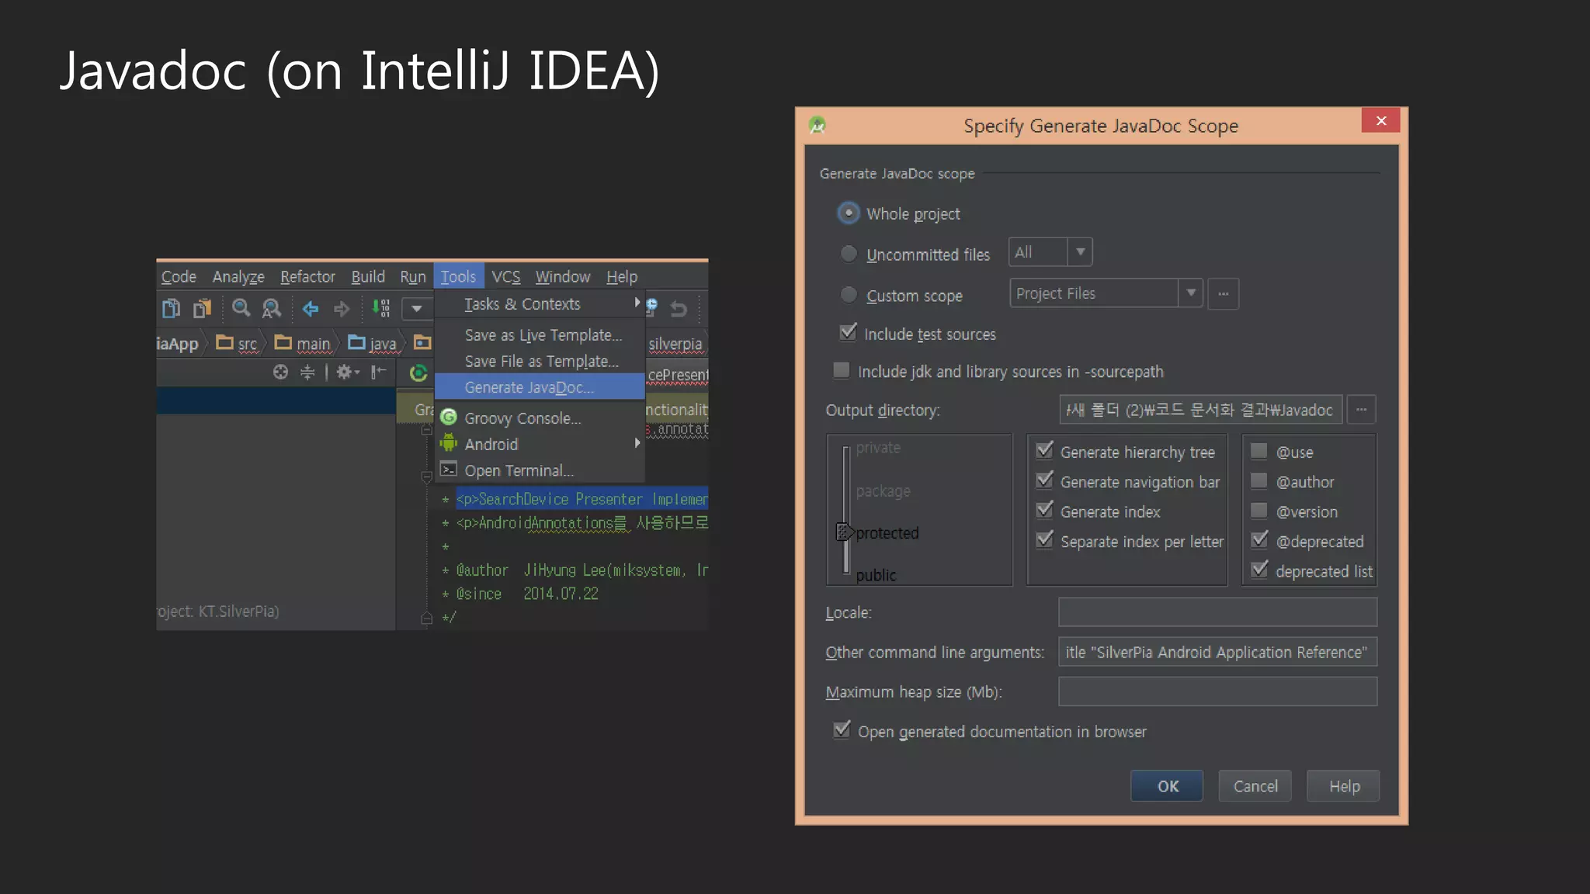Click the green Gradle sync icon
The image size is (1590, 894).
[418, 373]
